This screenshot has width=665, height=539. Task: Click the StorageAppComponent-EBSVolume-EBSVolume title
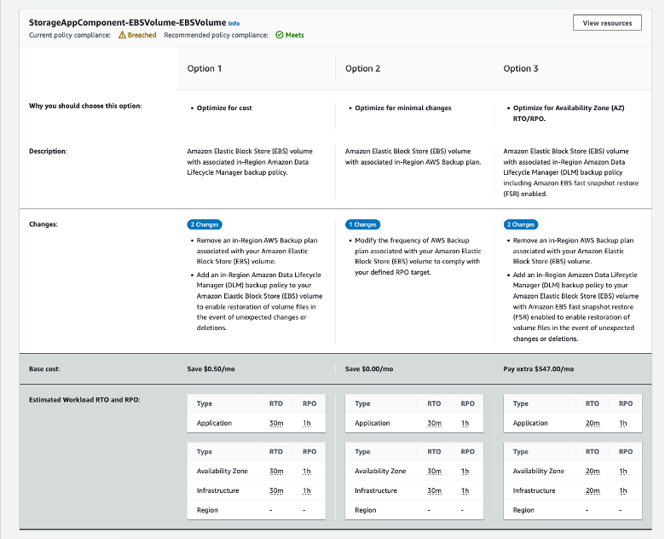(127, 22)
